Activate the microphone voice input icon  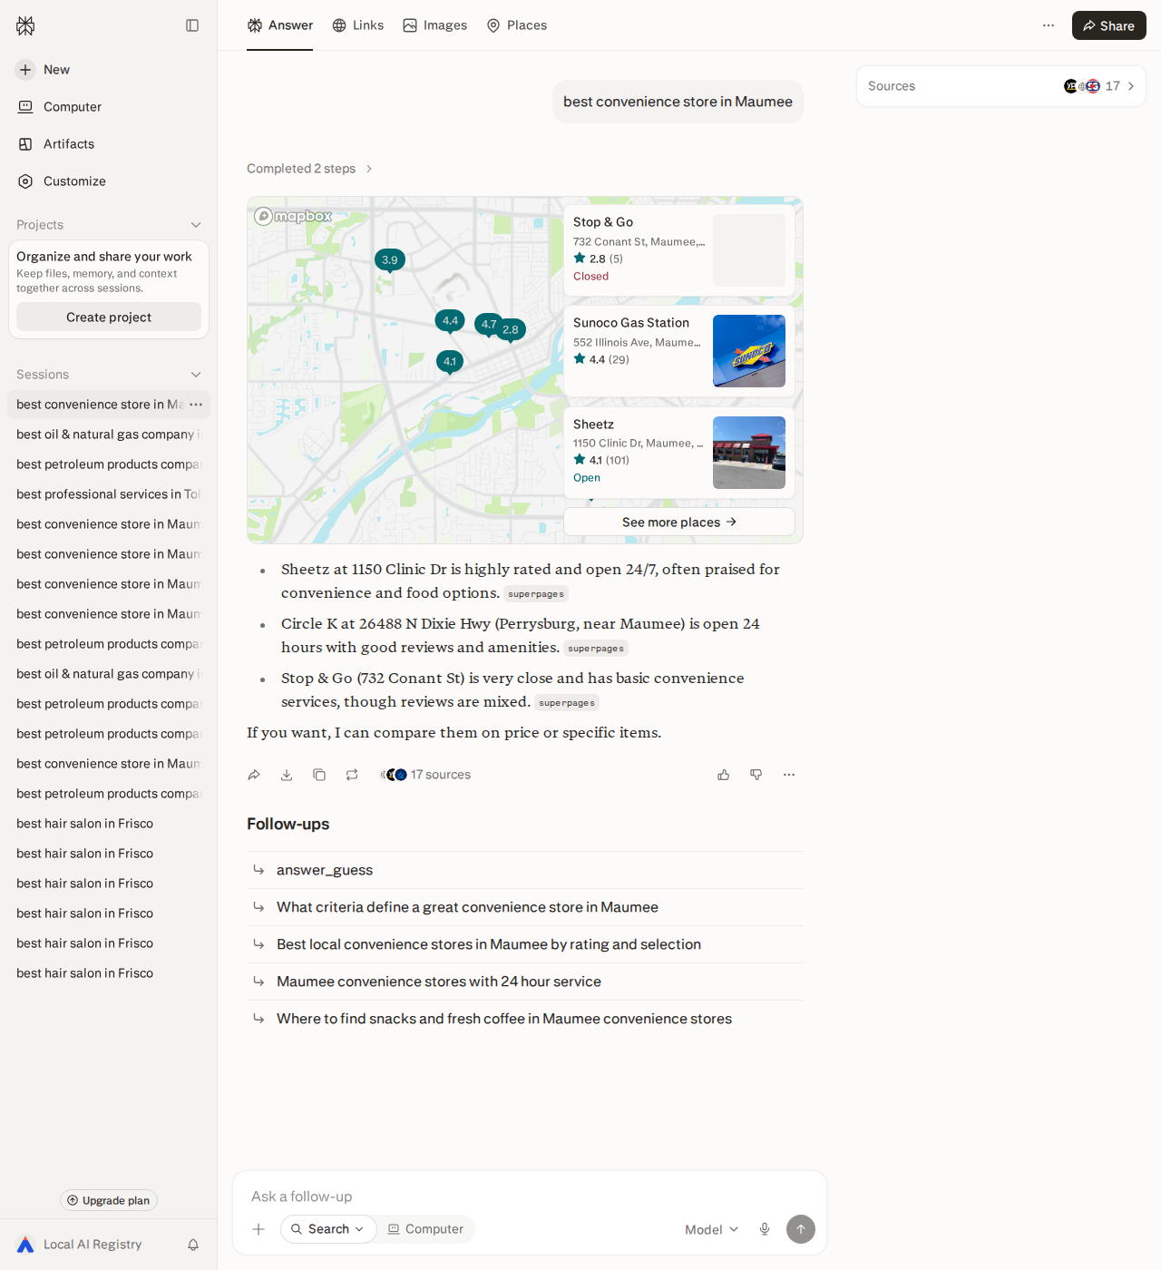pyautogui.click(x=765, y=1229)
